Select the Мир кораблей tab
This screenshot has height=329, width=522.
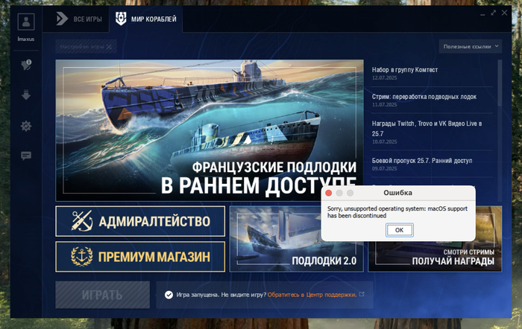pyautogui.click(x=145, y=17)
